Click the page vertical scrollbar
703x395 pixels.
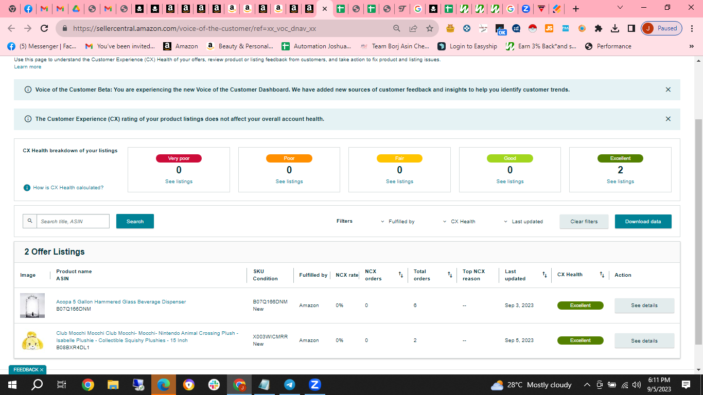pyautogui.click(x=698, y=231)
